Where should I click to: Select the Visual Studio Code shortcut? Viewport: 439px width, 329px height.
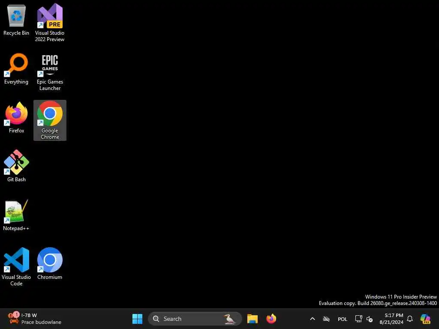[16, 266]
